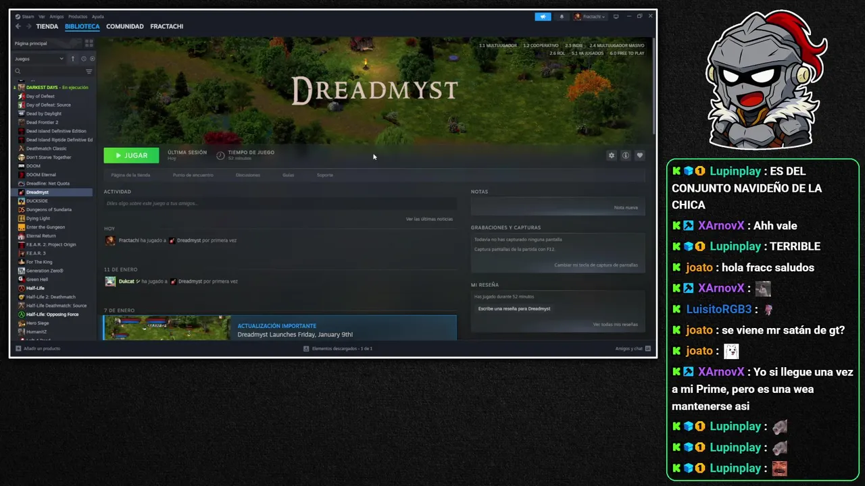
Task: Open the notifications bell icon
Action: tap(561, 17)
